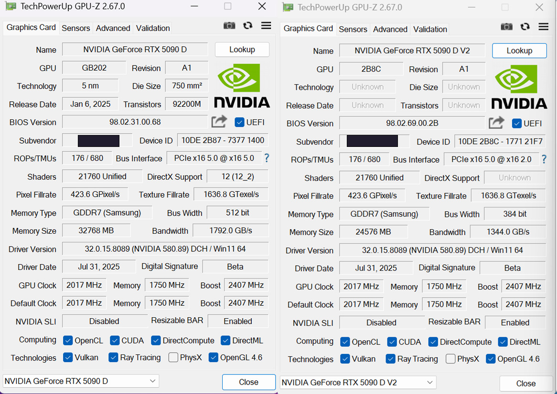Toggle the UEFI checkbox in right window

(516, 124)
